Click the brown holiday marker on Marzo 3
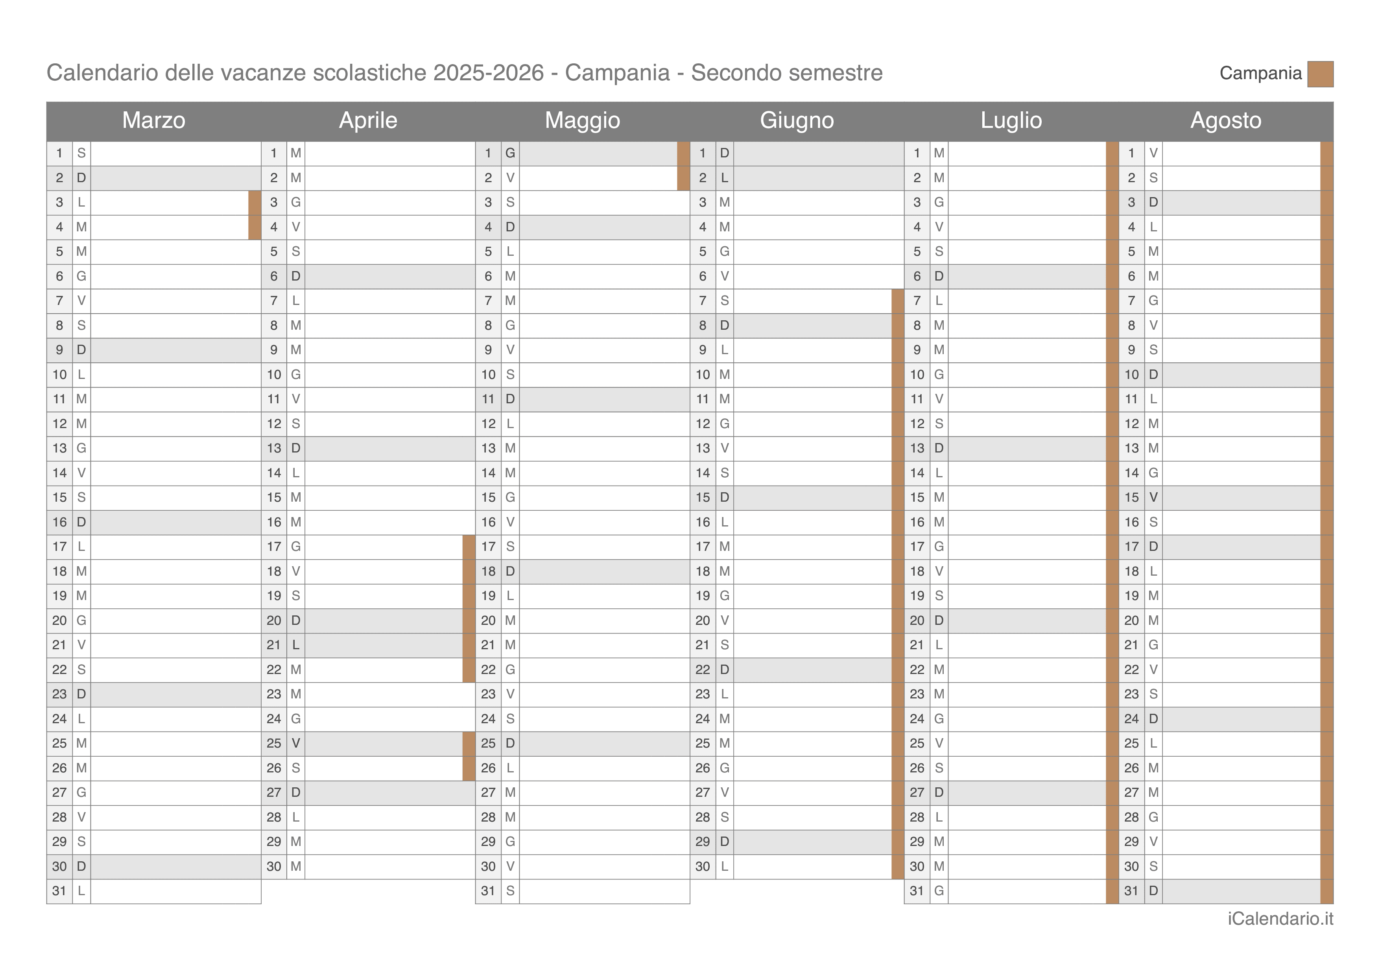Image resolution: width=1380 pixels, height=977 pixels. [255, 203]
